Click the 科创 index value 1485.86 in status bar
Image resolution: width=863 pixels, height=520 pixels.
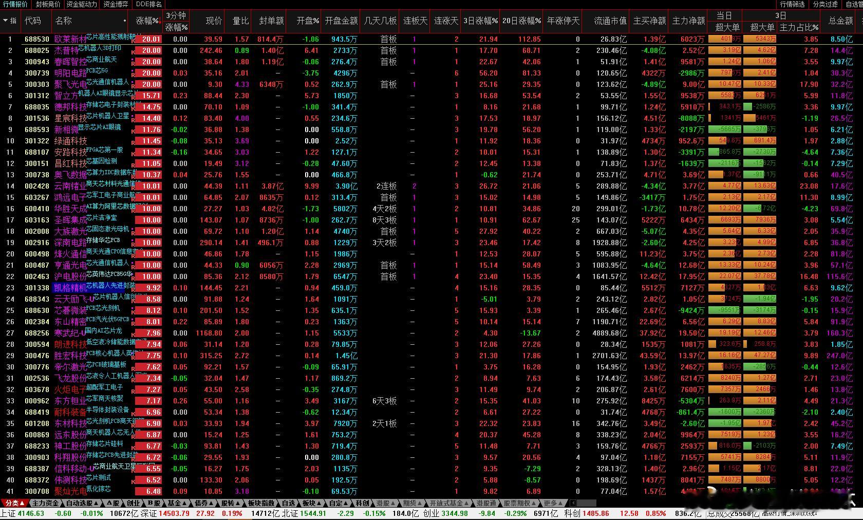[596, 513]
